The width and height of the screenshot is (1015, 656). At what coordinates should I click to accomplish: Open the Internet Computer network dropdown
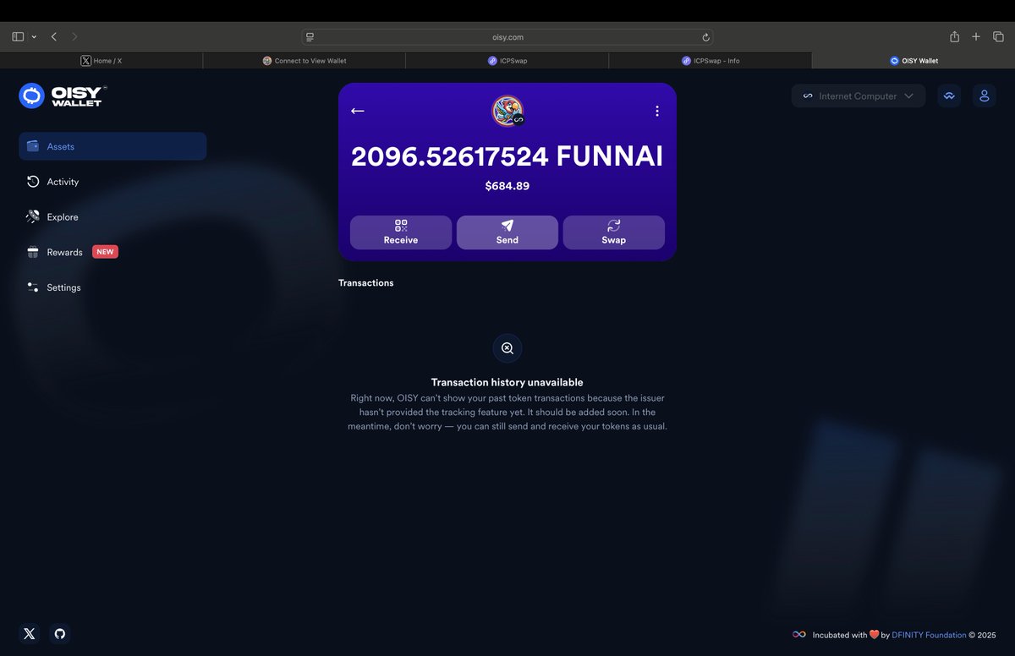point(858,96)
